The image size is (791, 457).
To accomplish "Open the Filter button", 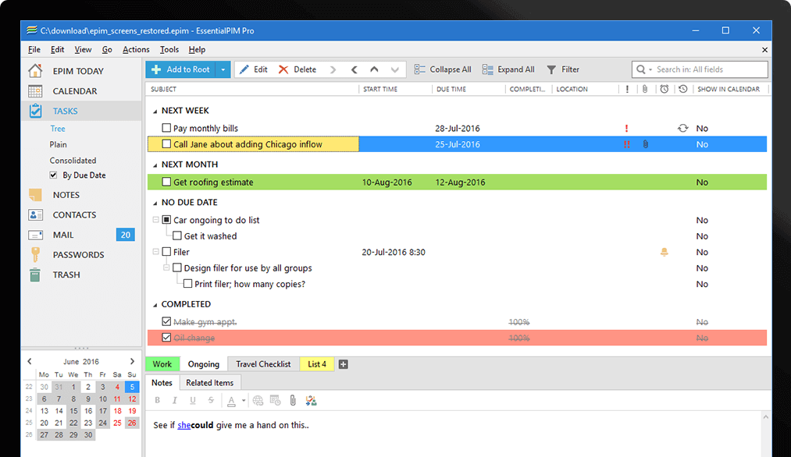I will (x=564, y=69).
